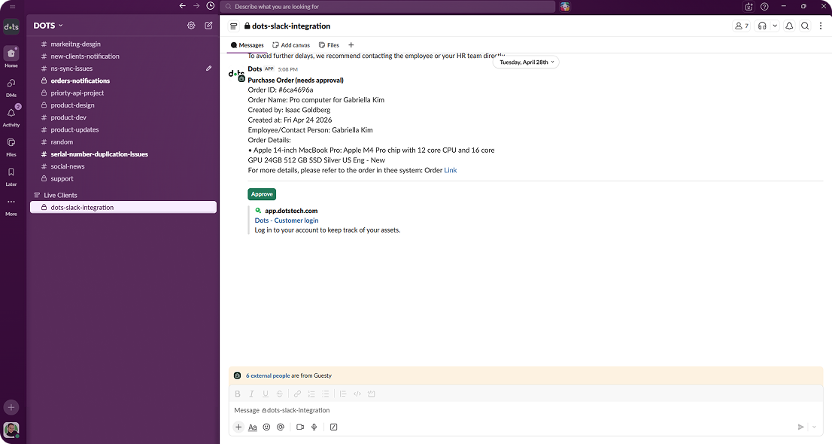Image resolution: width=832 pixels, height=444 pixels.
Task: Open channel more actions menu
Action: tap(820, 26)
